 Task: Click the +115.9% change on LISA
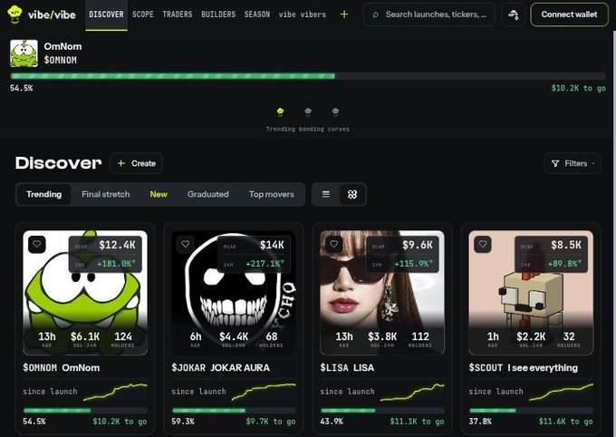[413, 264]
